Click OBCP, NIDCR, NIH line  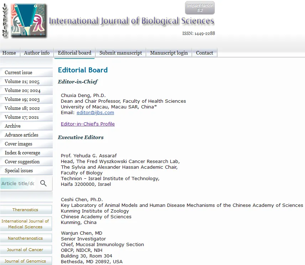pos(82,250)
